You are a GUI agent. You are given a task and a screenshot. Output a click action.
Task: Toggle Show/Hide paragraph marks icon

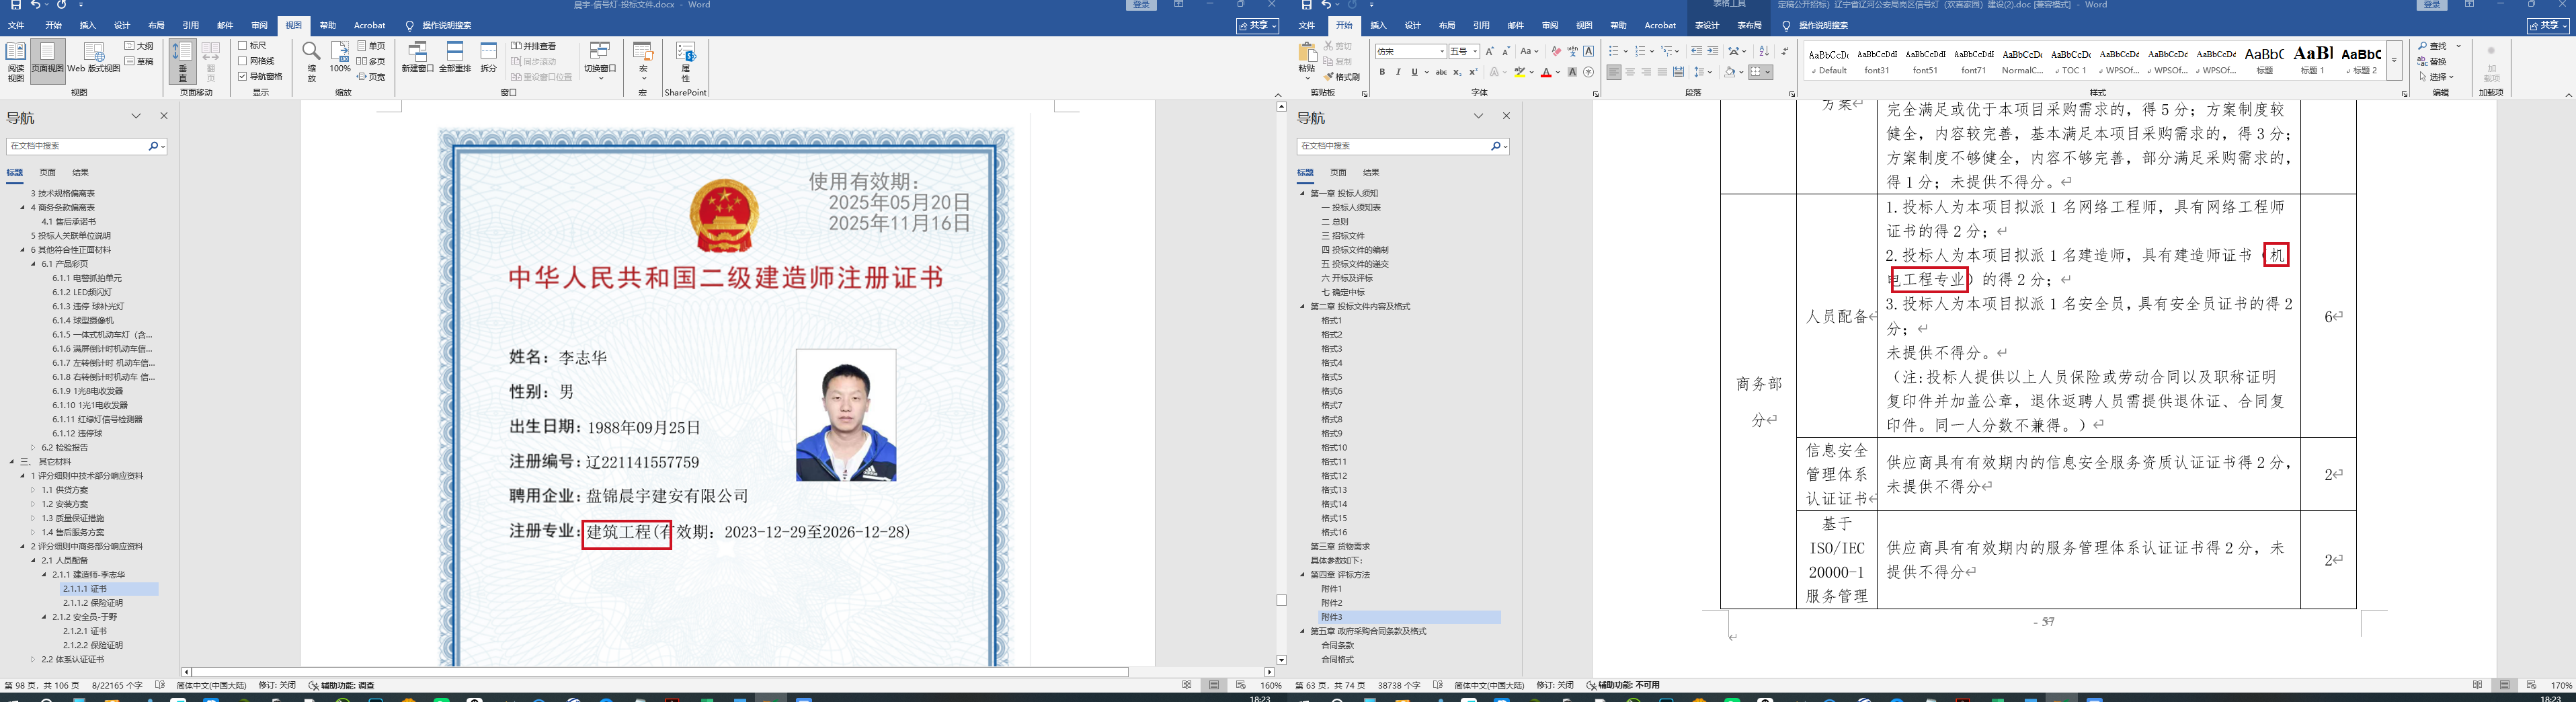click(1785, 51)
